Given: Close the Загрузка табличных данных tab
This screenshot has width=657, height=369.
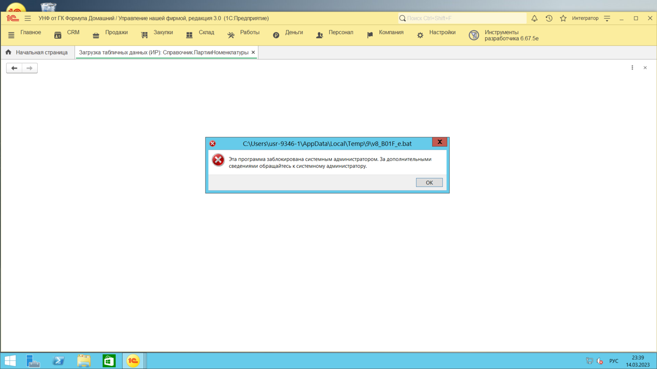Looking at the screenshot, I should [x=253, y=52].
